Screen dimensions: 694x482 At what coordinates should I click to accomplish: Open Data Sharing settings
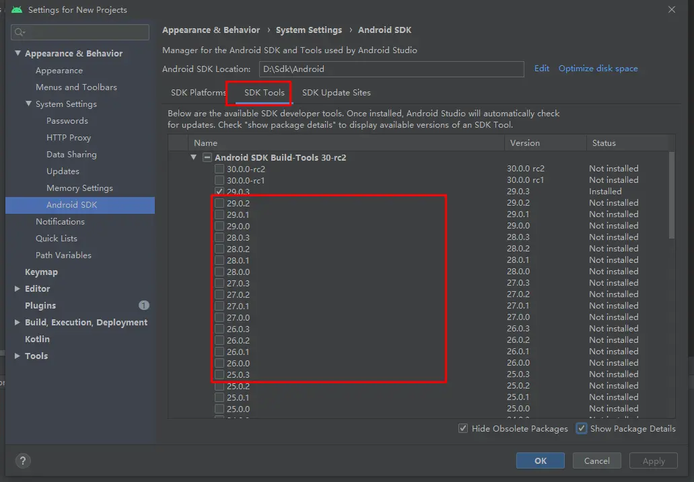coord(71,155)
